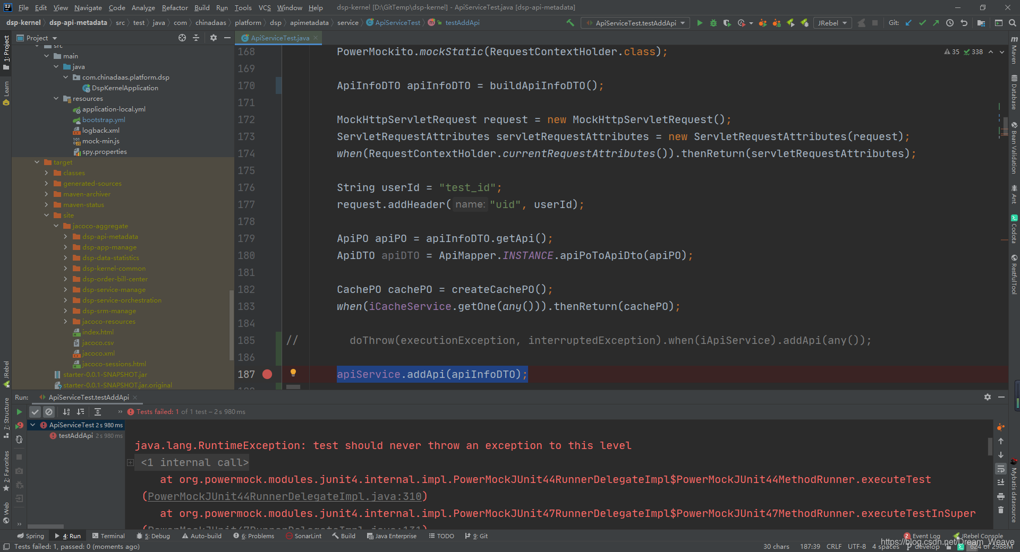This screenshot has height=552, width=1020.
Task: Open the Refactor menu
Action: click(175, 7)
